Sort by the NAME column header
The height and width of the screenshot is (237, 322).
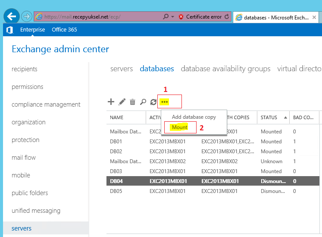pyautogui.click(x=126, y=117)
